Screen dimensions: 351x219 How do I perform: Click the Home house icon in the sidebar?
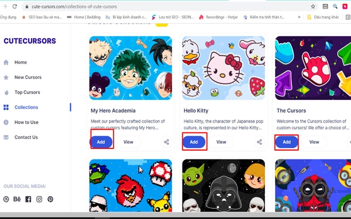[6, 62]
